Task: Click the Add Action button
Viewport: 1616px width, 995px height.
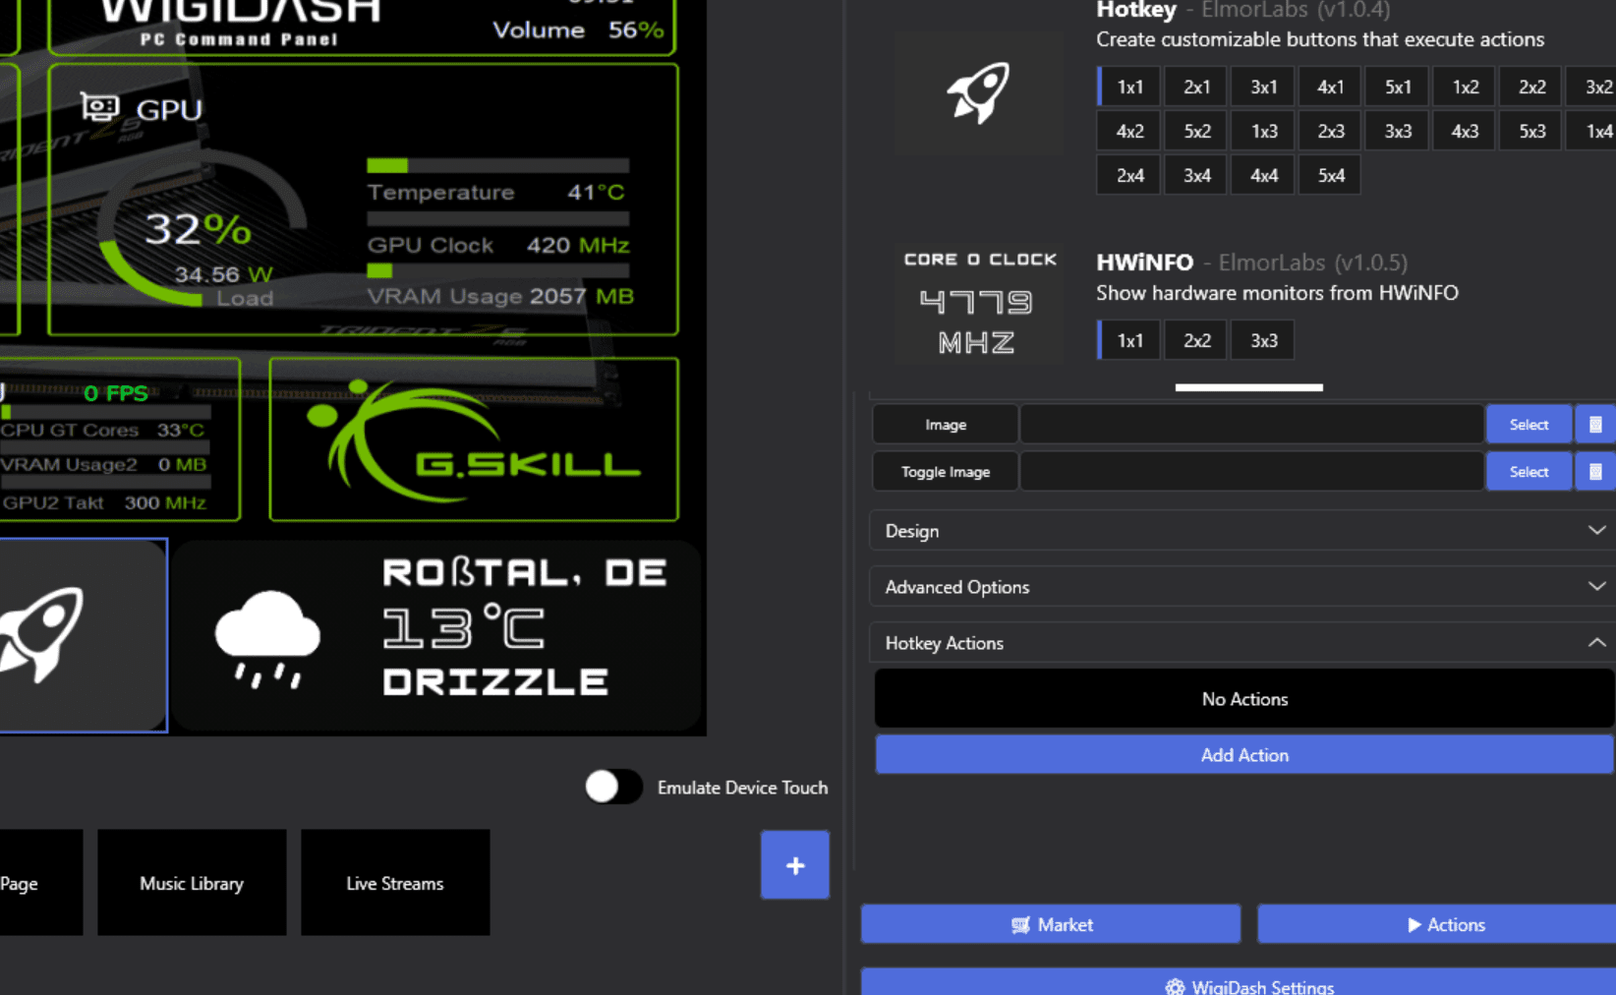Action: click(x=1244, y=755)
